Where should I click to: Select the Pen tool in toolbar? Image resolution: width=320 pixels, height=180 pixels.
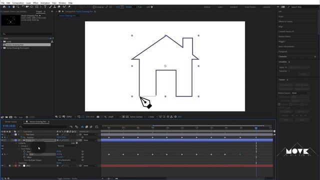coord(41,7)
